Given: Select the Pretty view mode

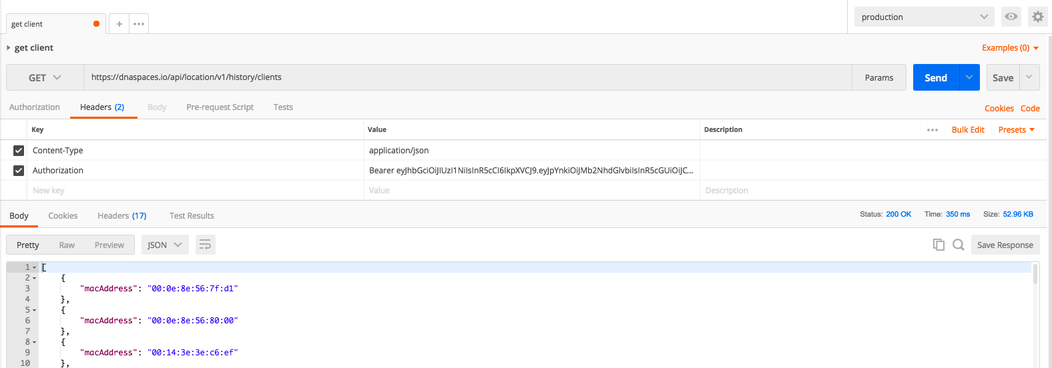Looking at the screenshot, I should 28,245.
